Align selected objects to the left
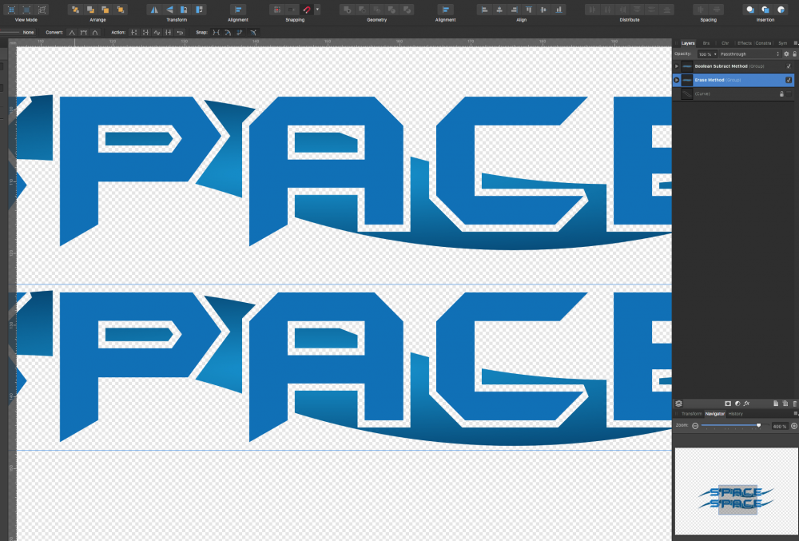Screen dimensions: 799x541 (x=484, y=10)
